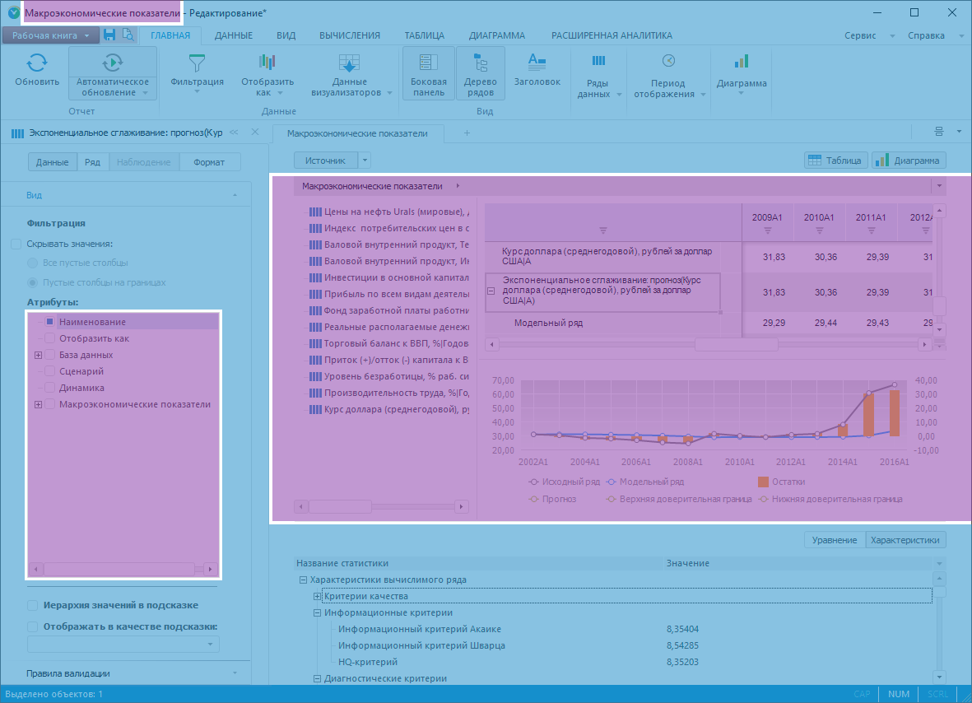Collapse the Информационные критерии group
This screenshot has width=972, height=703.
click(317, 612)
